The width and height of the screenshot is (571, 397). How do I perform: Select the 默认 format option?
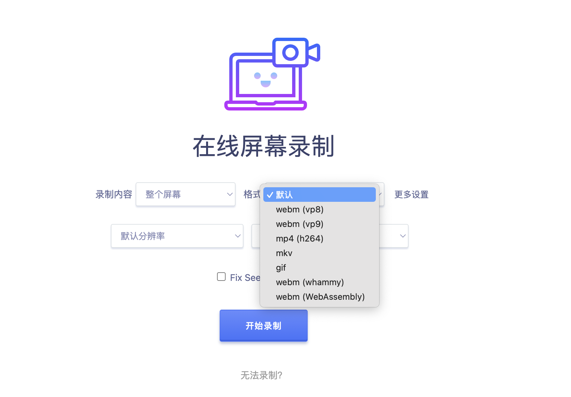coord(320,195)
